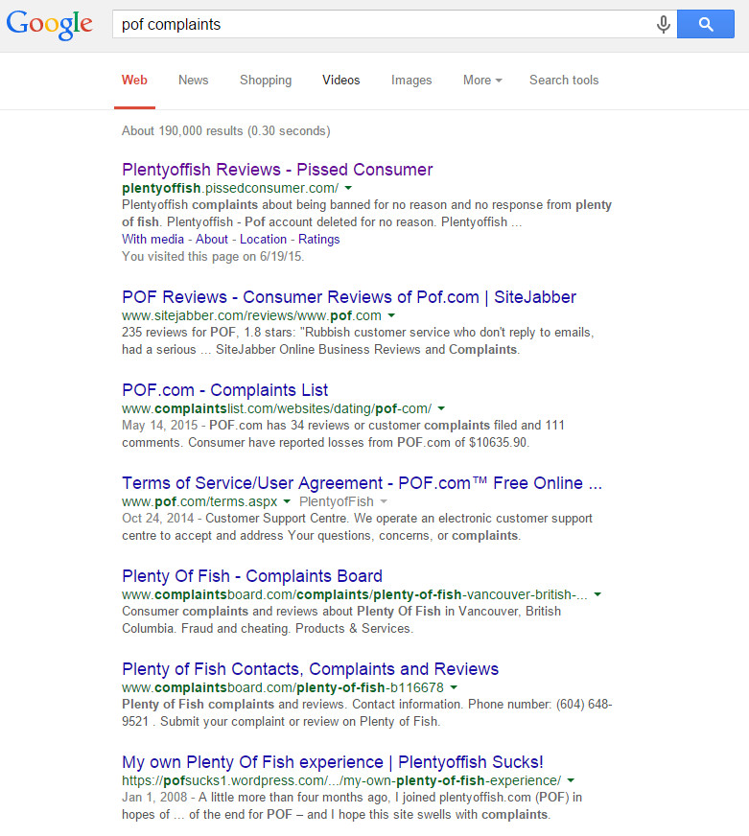Click the www.pof.com/terms.aspx green URL
Viewport: 749px width, 836px height.
[199, 501]
